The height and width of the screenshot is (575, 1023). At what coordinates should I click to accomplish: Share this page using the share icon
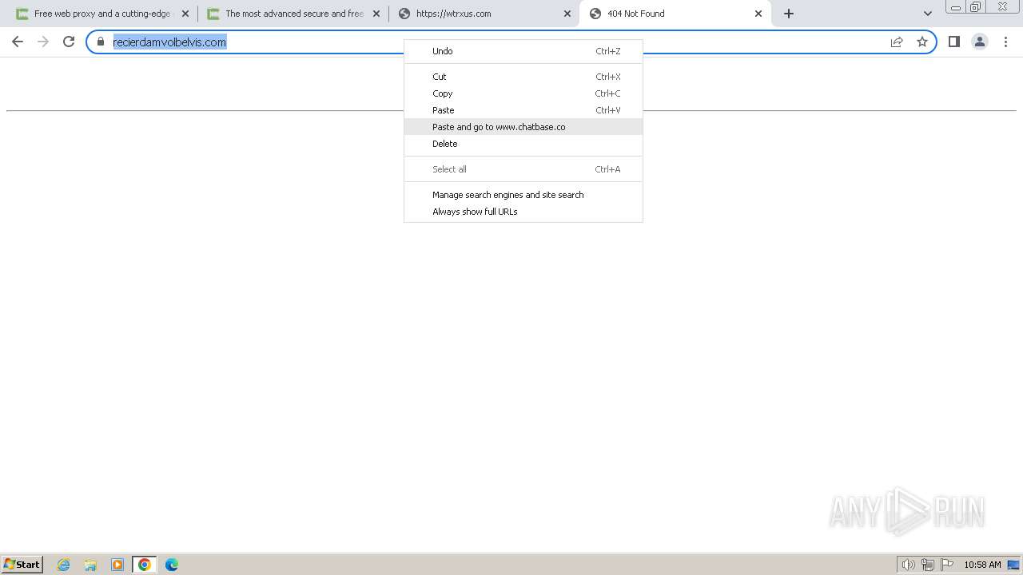pyautogui.click(x=897, y=42)
